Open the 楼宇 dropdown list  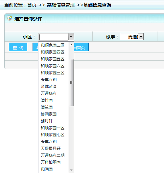point(141,37)
